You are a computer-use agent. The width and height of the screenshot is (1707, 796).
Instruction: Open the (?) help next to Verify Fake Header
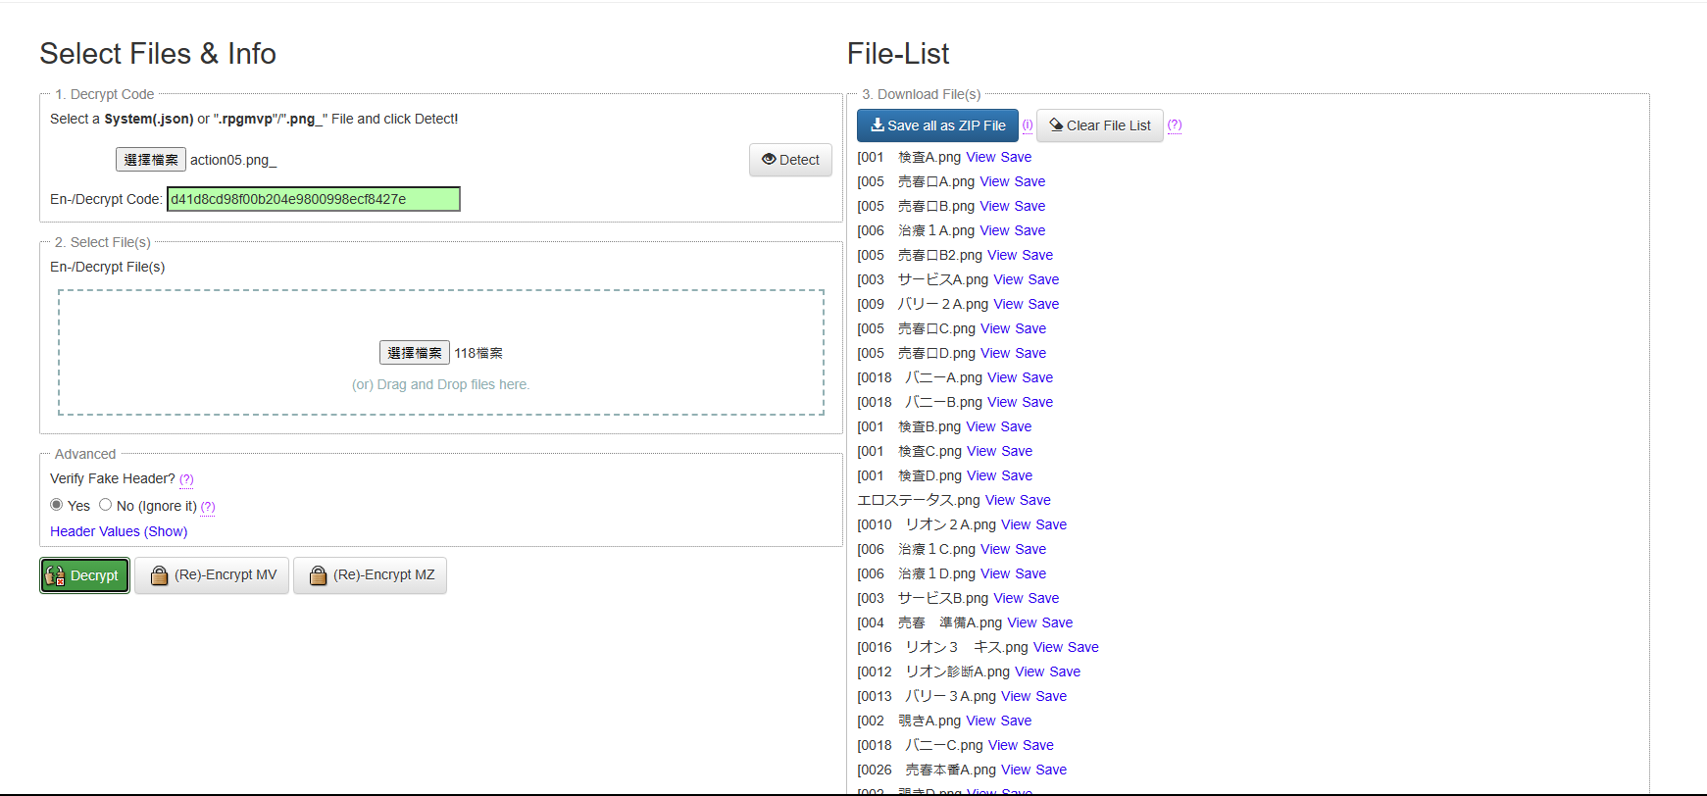(x=186, y=479)
